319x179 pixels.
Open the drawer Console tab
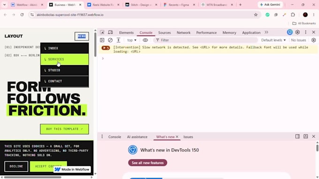[x=114, y=137]
